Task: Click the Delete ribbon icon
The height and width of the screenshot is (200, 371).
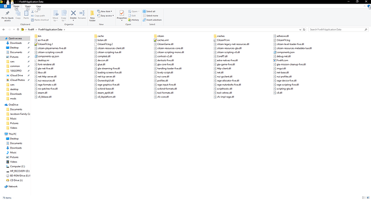Action: pos(73,15)
